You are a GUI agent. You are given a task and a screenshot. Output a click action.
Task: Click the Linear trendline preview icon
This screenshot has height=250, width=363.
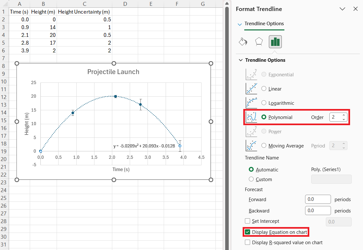point(251,89)
